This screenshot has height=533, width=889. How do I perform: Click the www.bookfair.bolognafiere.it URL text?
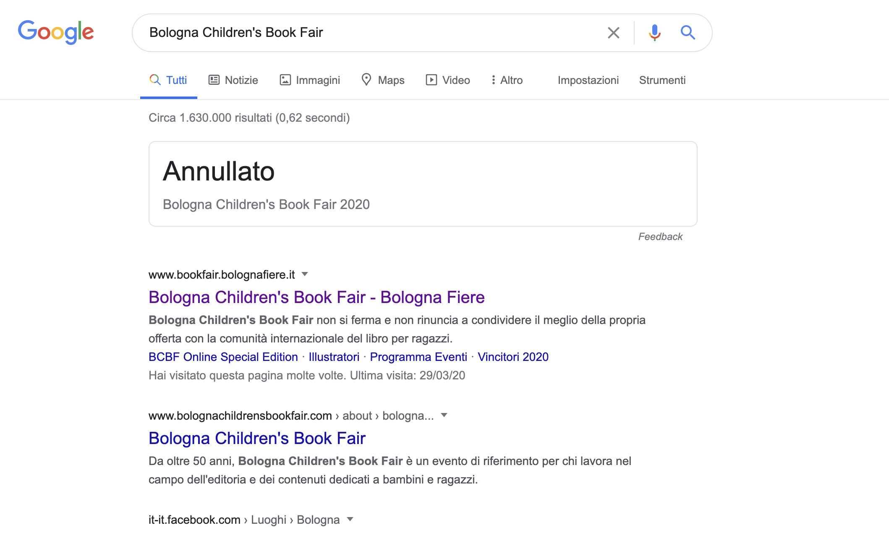coord(222,274)
